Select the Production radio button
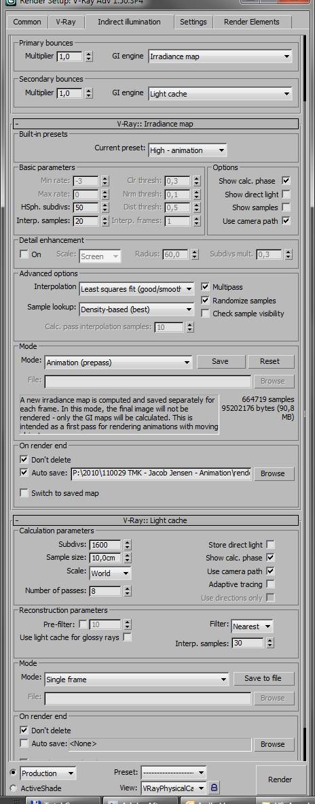The height and width of the screenshot is (804, 315). pyautogui.click(x=13, y=772)
